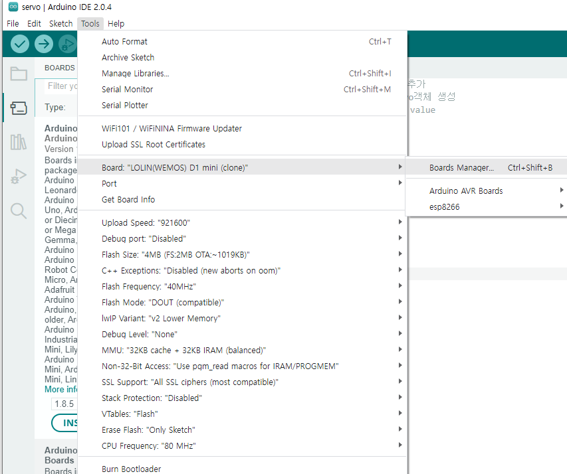567x474 pixels.
Task: Expand C++ Exceptions submenu
Action: point(242,271)
